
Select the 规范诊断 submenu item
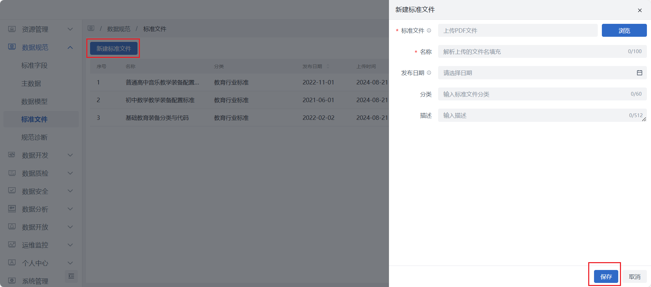pos(34,137)
